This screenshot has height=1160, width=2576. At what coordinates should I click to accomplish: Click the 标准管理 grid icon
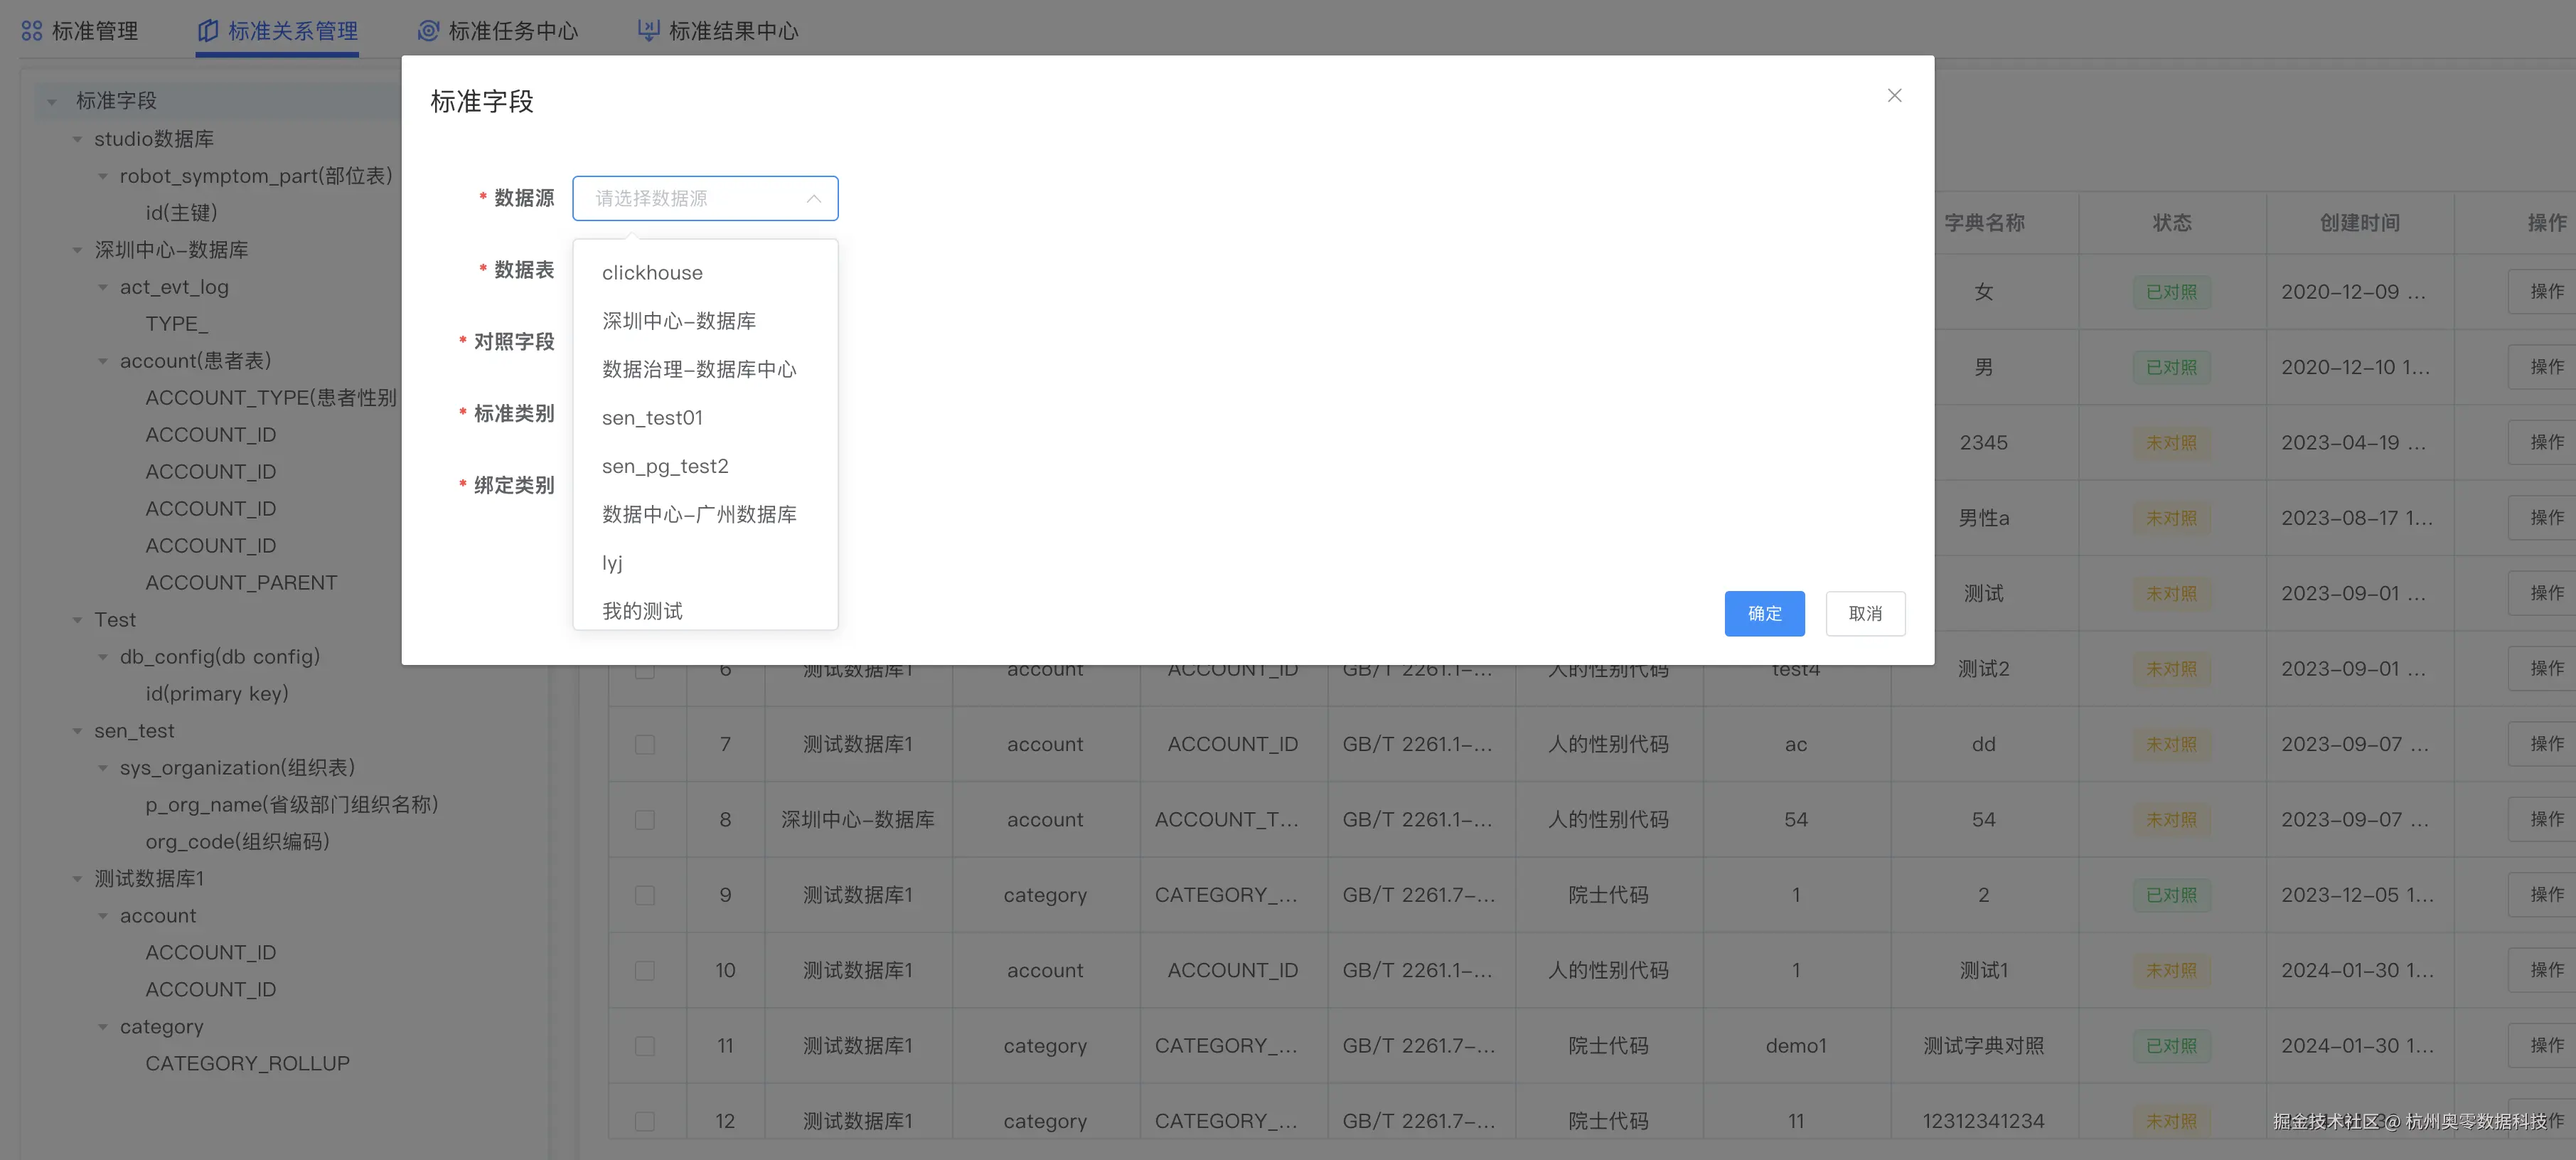coord(32,31)
